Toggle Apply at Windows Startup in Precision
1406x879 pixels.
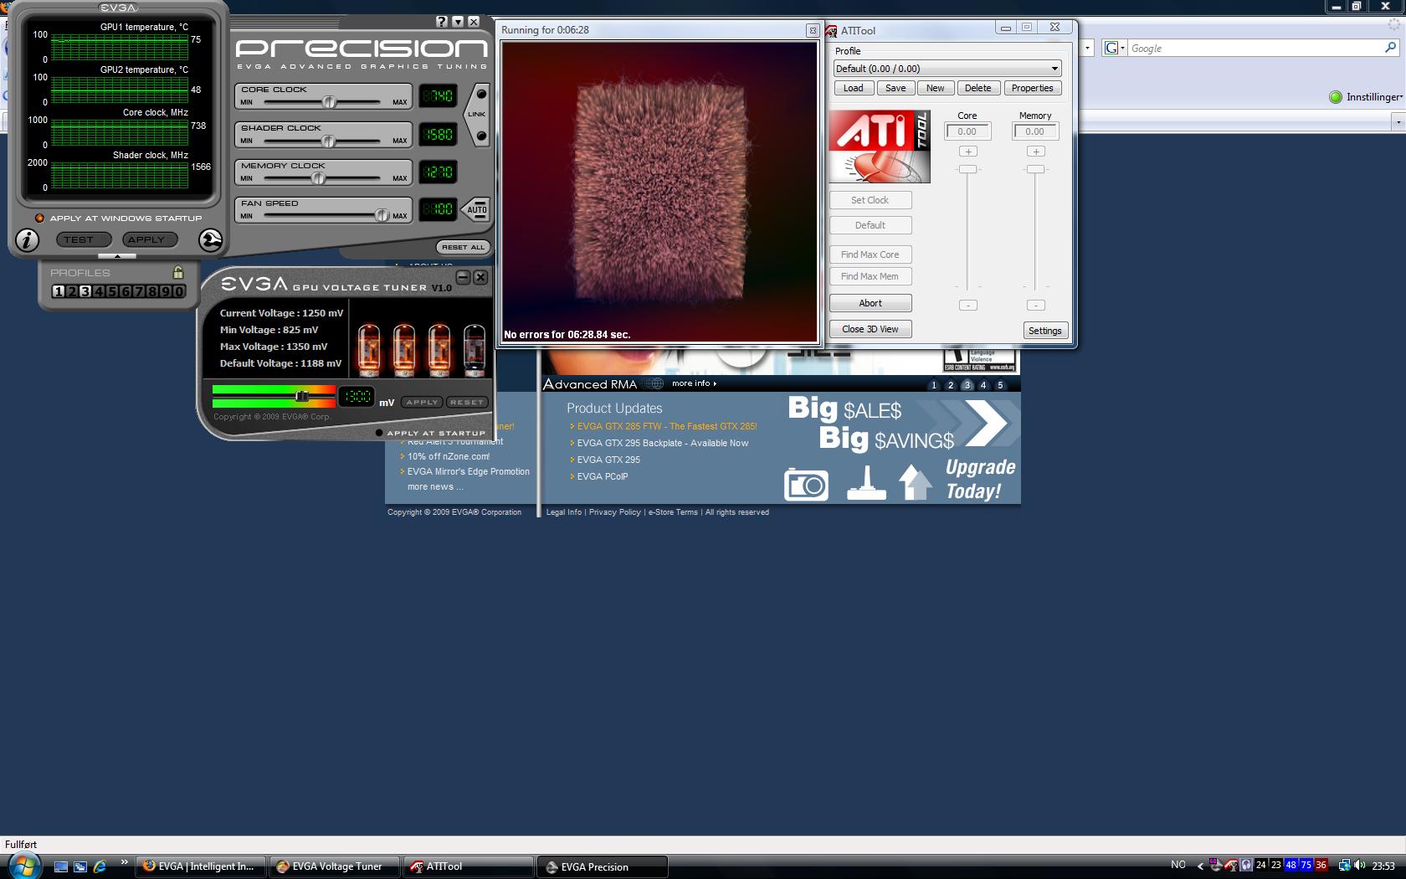pos(39,218)
